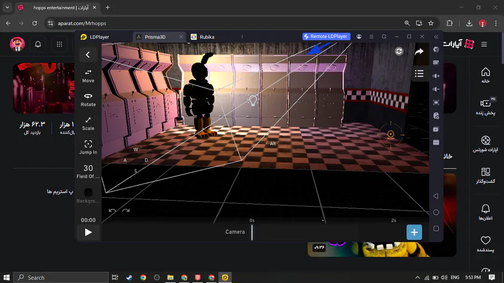Click the Camera track label in timeline

235,232
